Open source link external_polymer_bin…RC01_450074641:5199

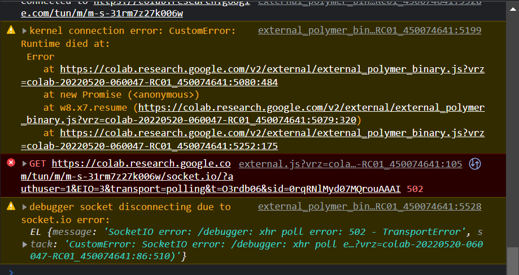pyautogui.click(x=369, y=30)
